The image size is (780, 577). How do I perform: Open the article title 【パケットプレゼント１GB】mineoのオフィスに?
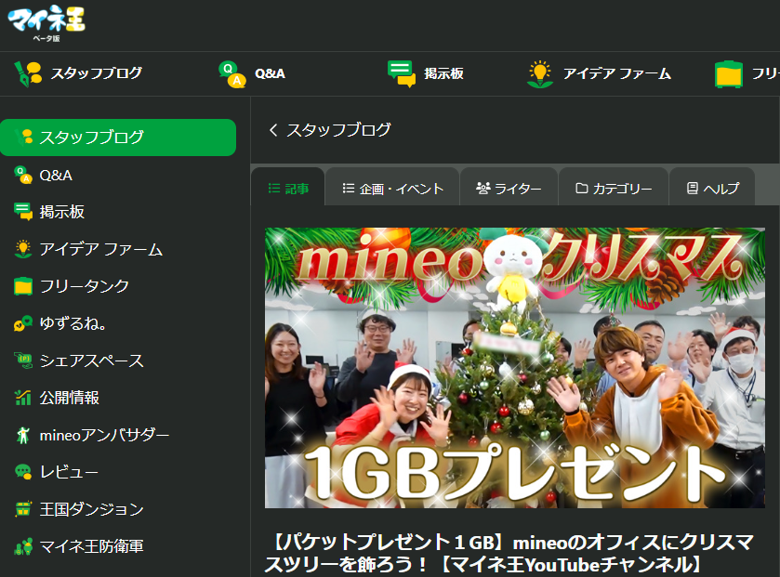[509, 553]
